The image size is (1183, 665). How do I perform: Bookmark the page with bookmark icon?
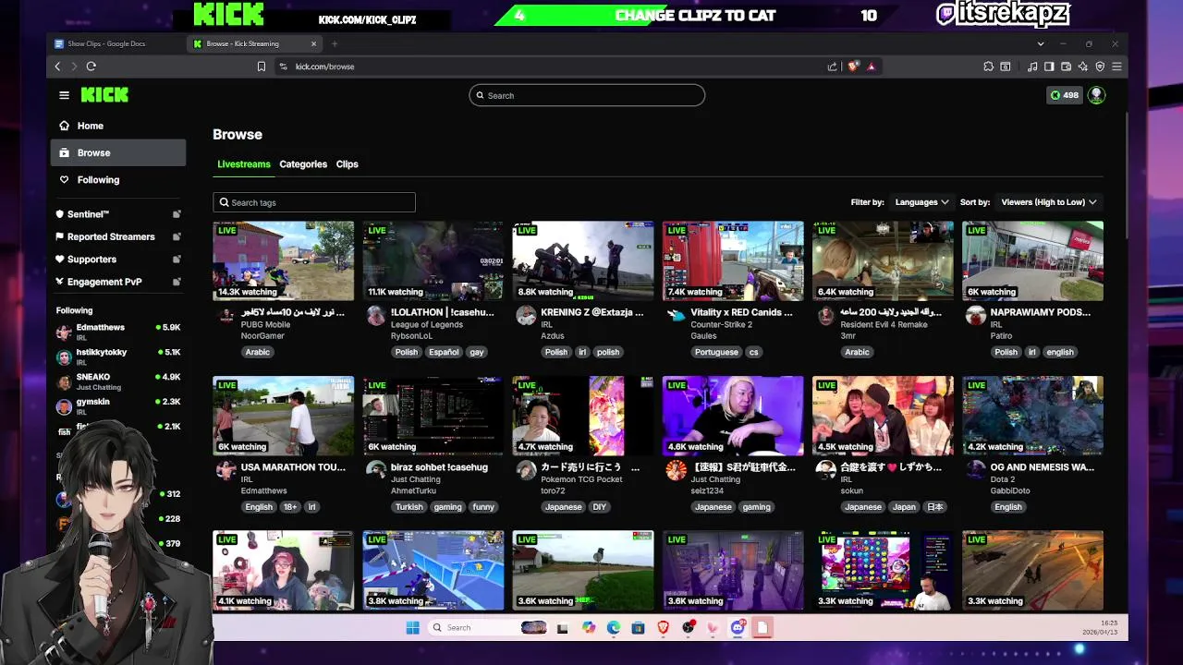(x=262, y=66)
